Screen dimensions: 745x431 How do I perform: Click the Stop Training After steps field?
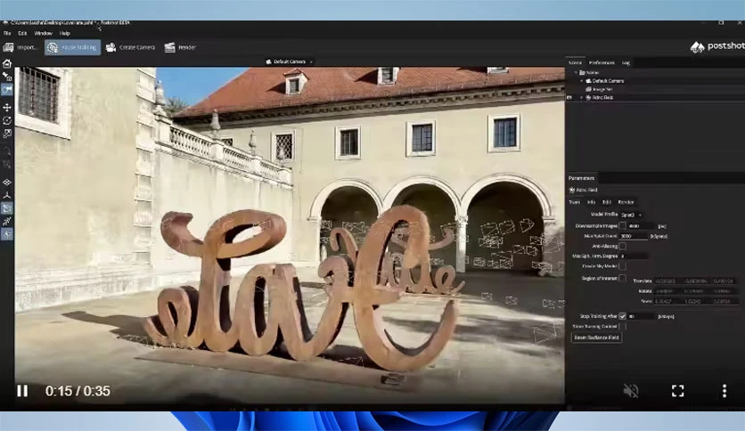coord(642,316)
